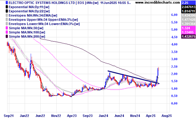Select the Envelopes MA:Wk:34:EMA:[w] legend entry
Screen dimensions: 196x119
33,16
